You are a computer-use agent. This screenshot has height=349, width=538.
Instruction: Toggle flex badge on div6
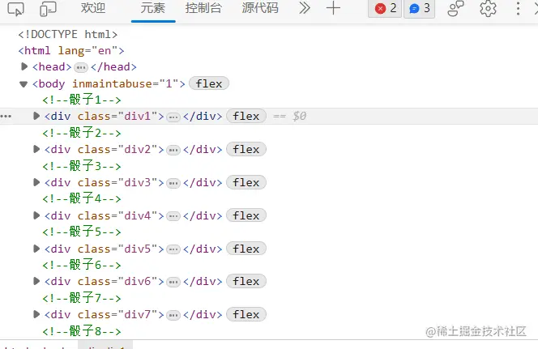pos(246,281)
